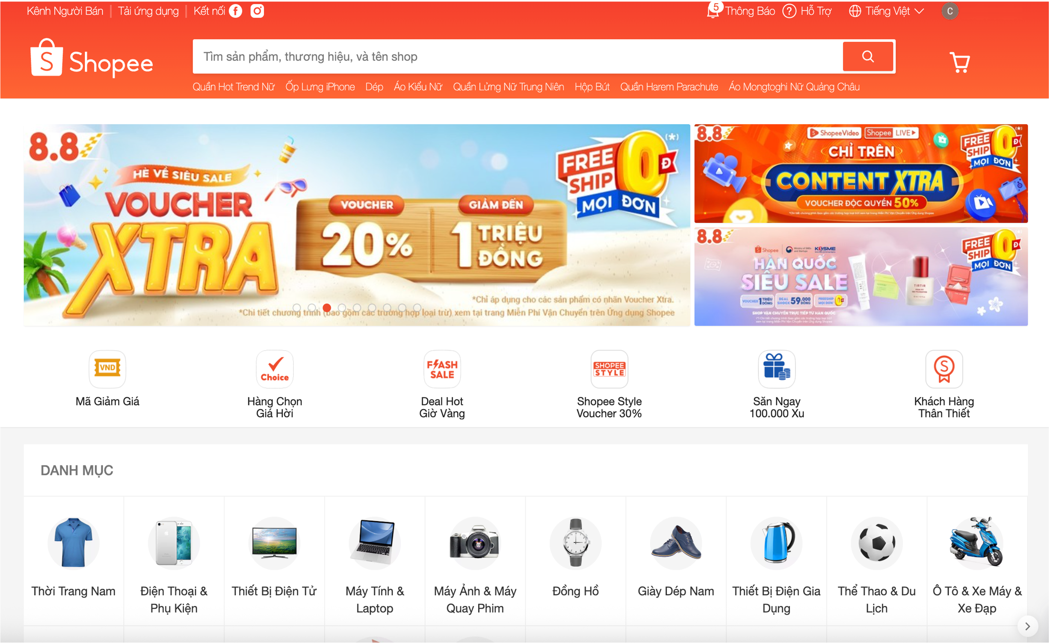Open the Instagram icon beside Kết nối
Image resolution: width=1050 pixels, height=644 pixels.
[257, 11]
